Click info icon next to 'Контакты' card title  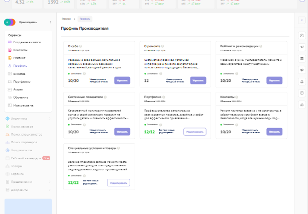237,97
